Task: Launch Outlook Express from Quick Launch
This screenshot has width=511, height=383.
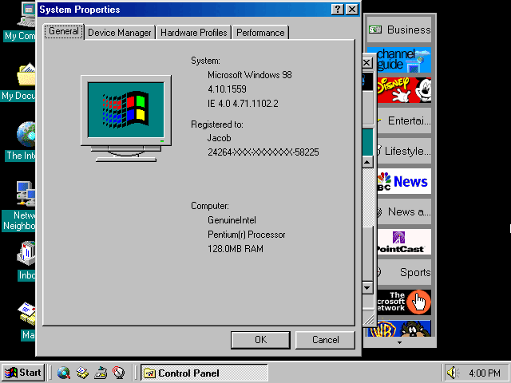Action: tap(82, 373)
